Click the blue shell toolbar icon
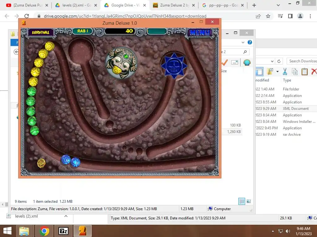 pyautogui.click(x=247, y=62)
